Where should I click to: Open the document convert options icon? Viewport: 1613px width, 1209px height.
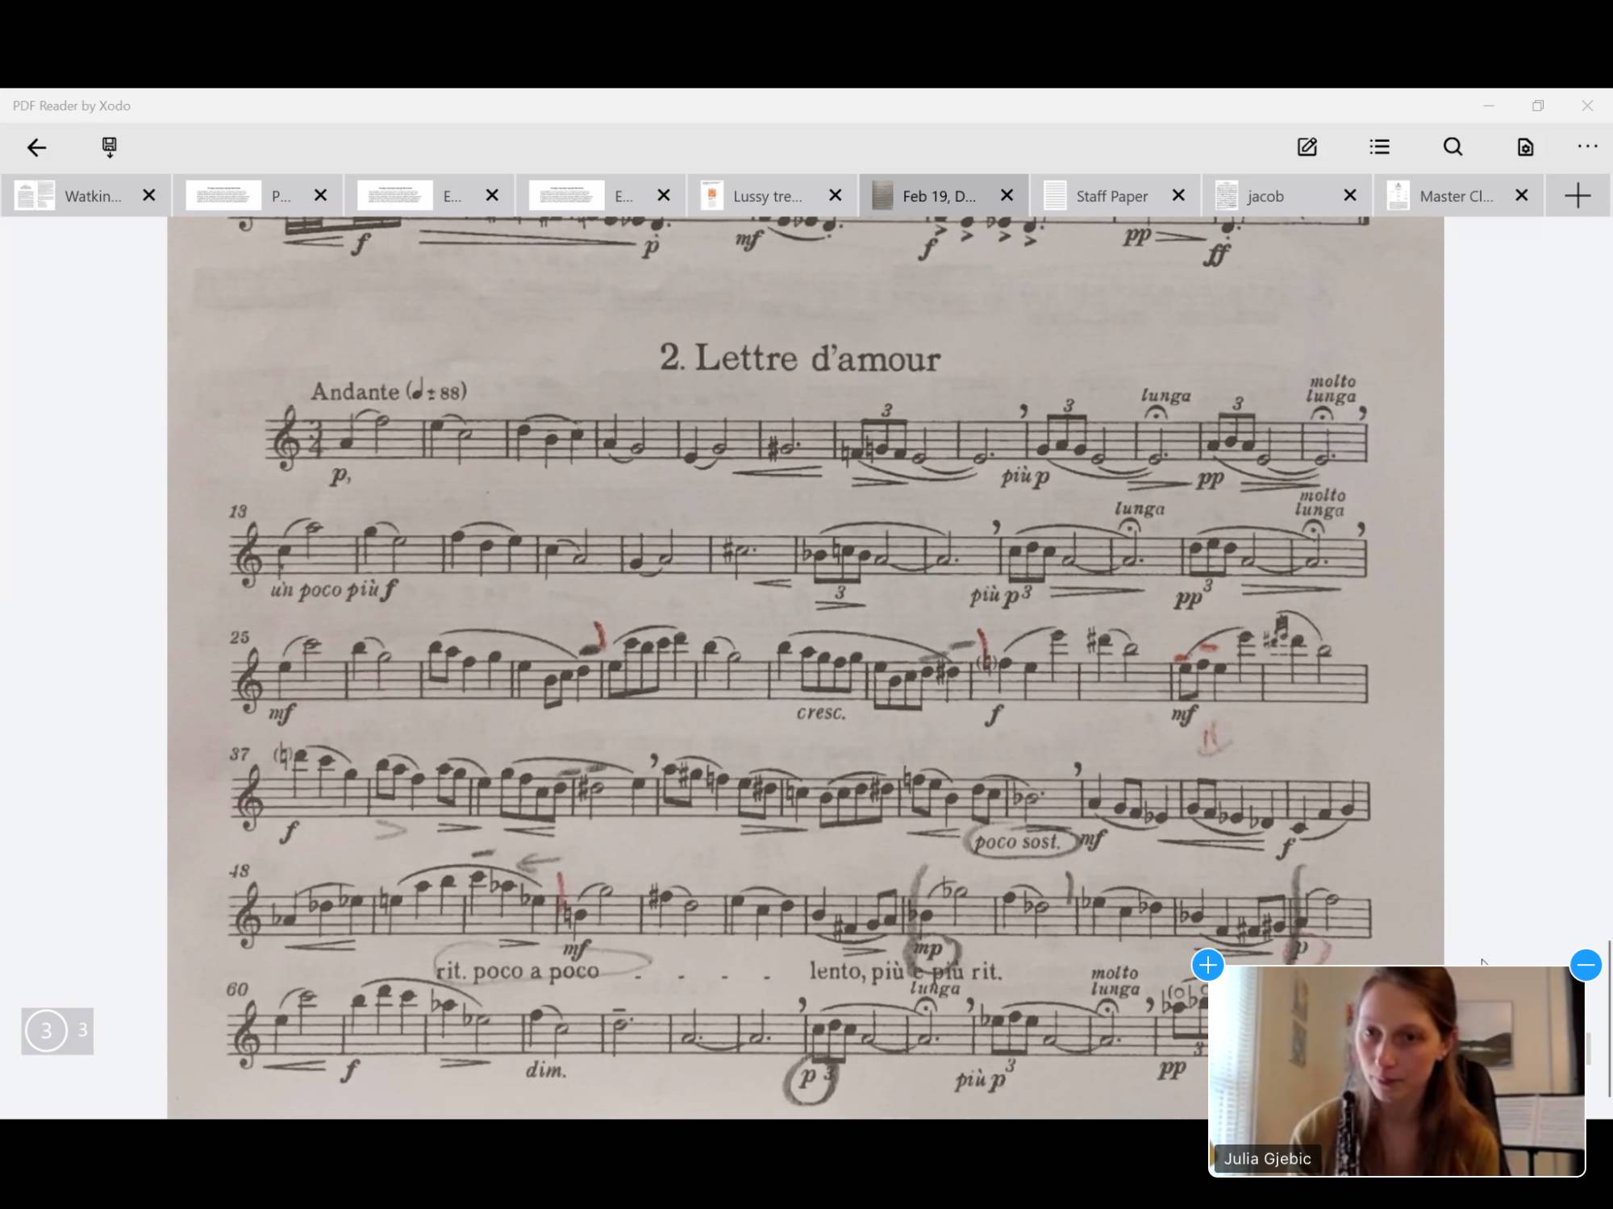pyautogui.click(x=1524, y=147)
